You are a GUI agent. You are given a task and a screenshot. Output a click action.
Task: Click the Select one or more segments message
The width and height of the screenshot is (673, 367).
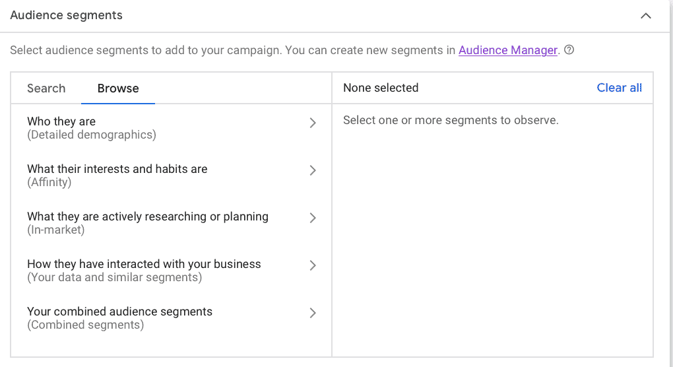[451, 120]
